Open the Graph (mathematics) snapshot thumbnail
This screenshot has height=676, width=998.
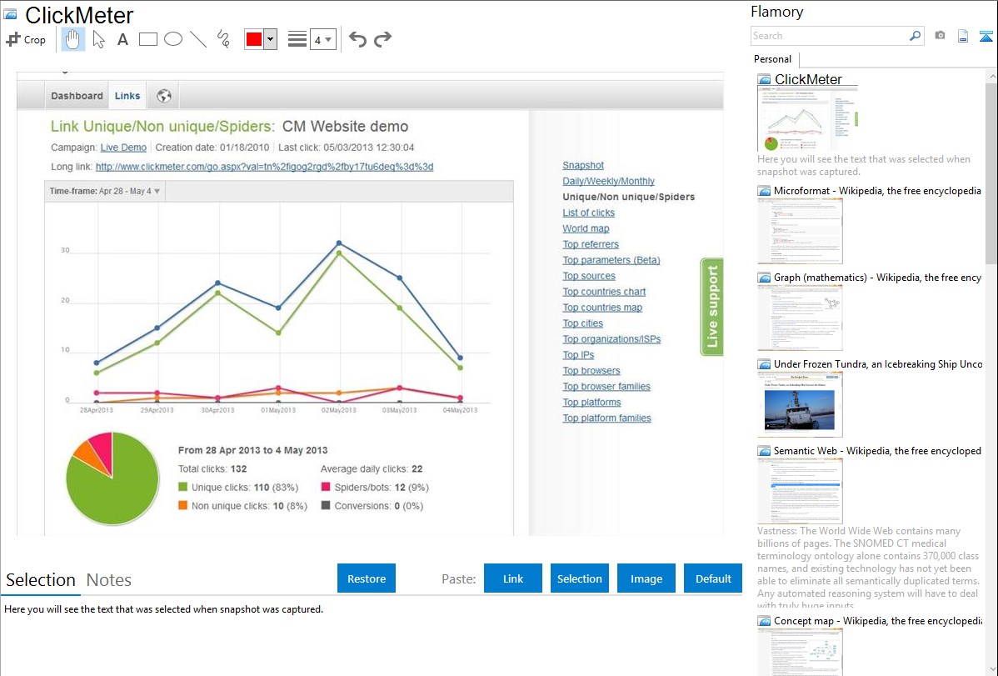coord(800,318)
